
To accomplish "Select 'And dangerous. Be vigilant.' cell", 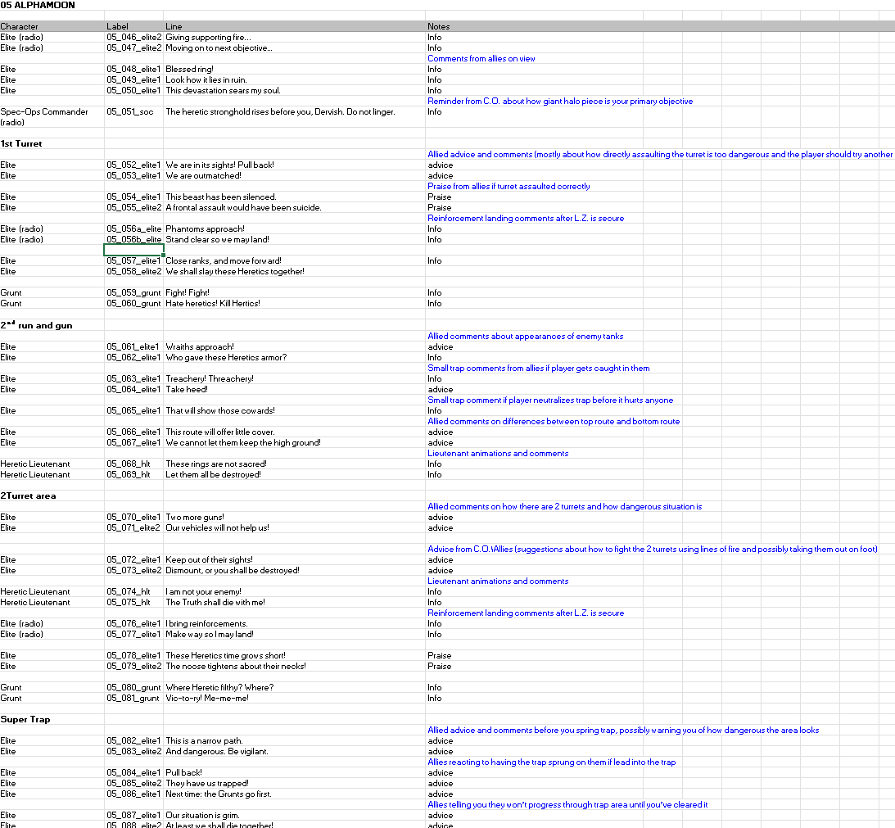I will tap(294, 752).
